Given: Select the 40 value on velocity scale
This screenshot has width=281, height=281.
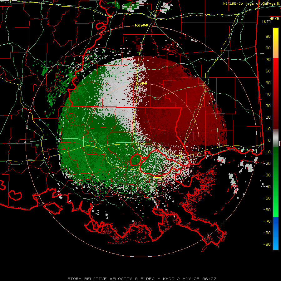Looking at the screenshot, I should [x=268, y=94].
